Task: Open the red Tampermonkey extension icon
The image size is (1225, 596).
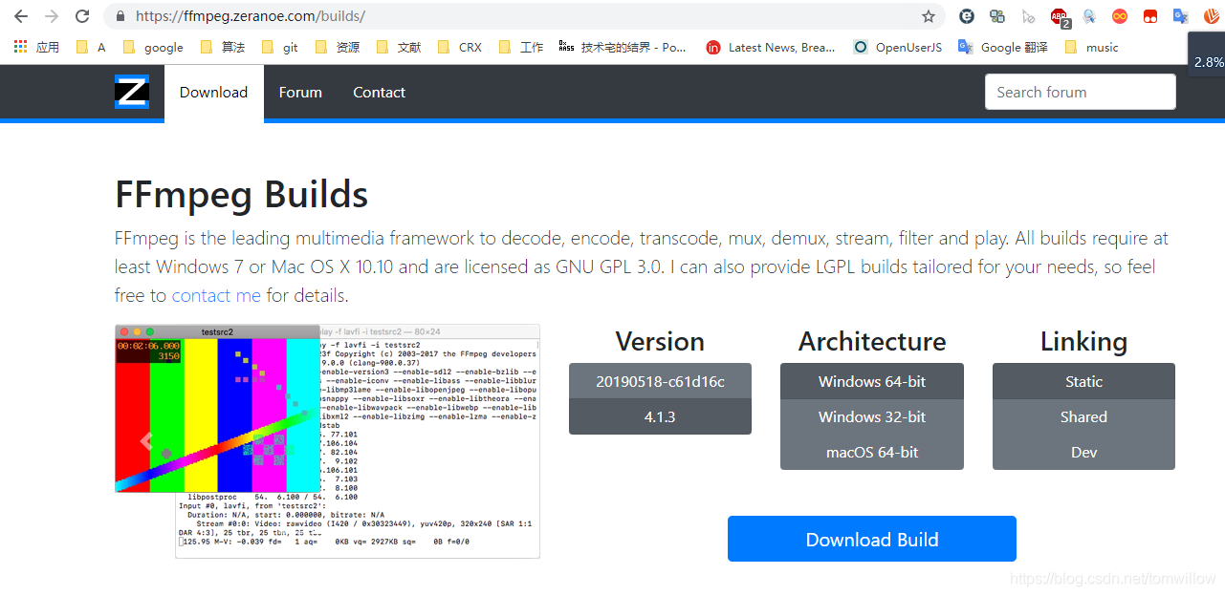Action: tap(1150, 16)
